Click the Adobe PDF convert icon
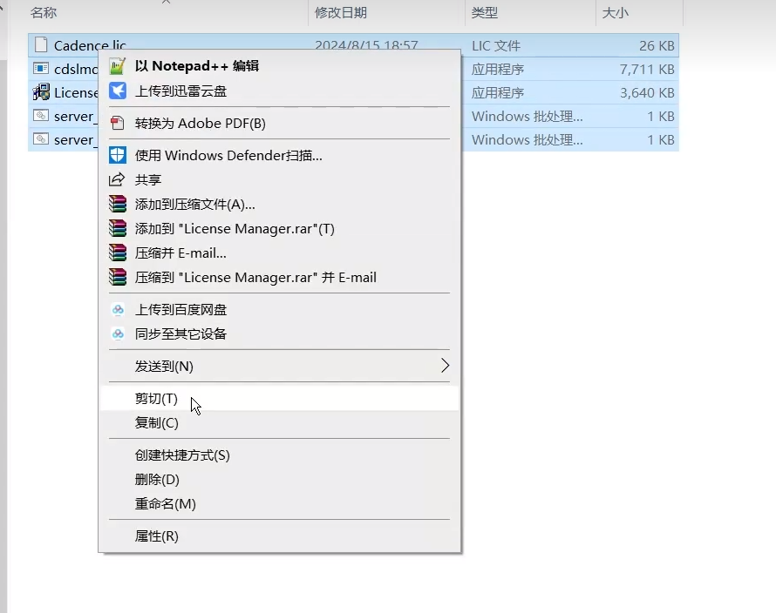This screenshot has width=776, height=613. [118, 123]
